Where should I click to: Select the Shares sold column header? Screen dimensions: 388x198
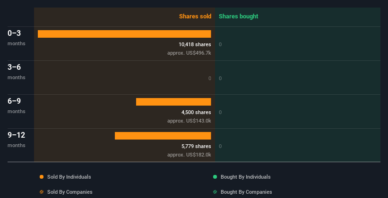(195, 16)
